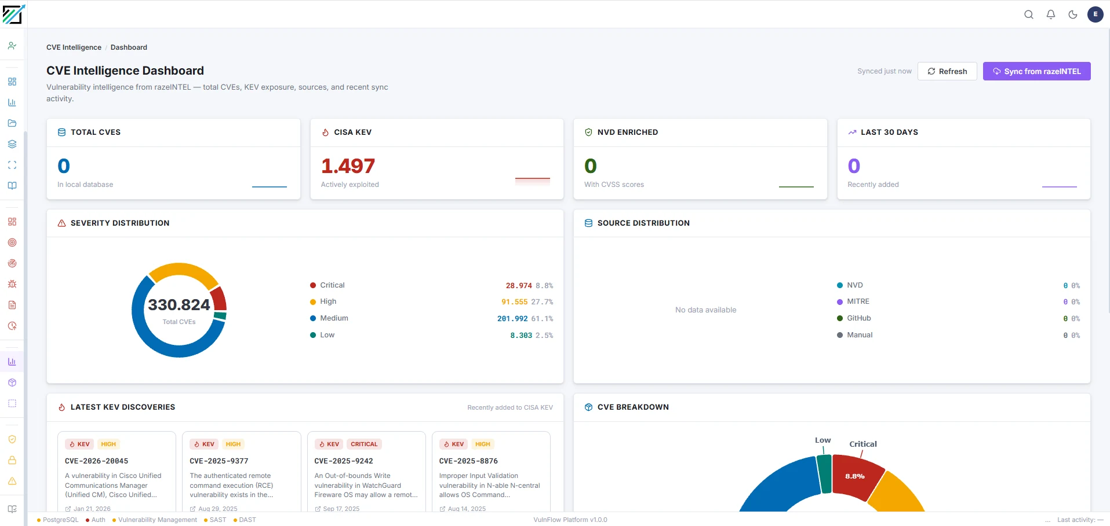Click the High severity legend dot
The height and width of the screenshot is (526, 1110).
313,301
